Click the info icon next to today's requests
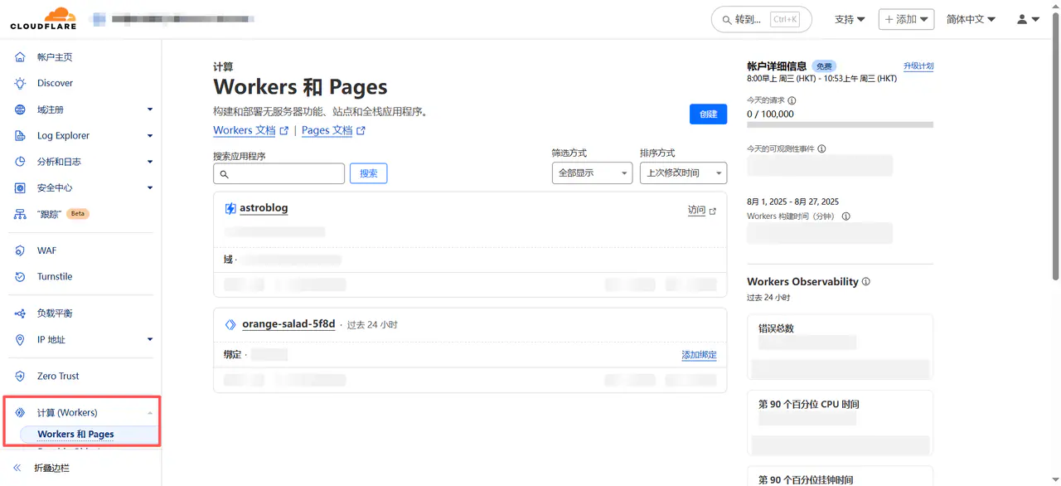1061x486 pixels. pos(792,100)
